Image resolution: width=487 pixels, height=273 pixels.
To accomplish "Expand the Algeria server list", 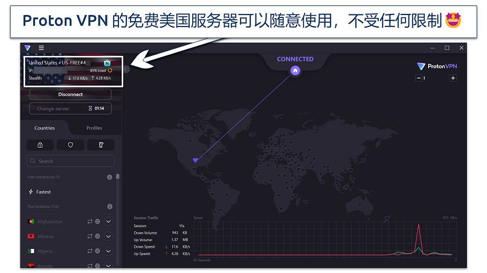I will click(x=109, y=251).
